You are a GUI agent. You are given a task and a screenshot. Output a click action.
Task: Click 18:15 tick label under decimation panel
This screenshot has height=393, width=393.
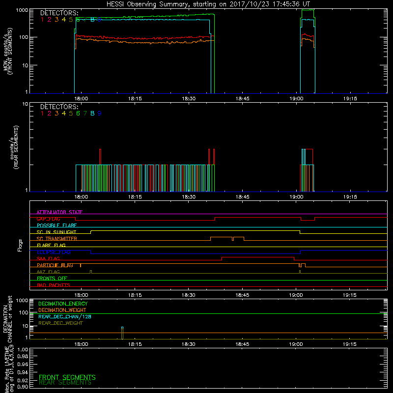point(135,344)
